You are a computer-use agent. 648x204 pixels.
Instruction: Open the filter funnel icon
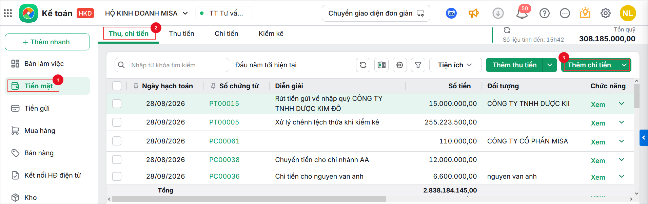pos(418,65)
